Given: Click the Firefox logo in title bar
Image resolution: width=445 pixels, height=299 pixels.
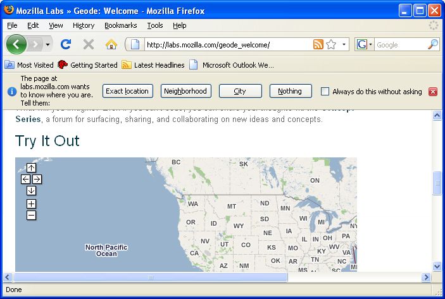Looking at the screenshot, I should [8, 9].
